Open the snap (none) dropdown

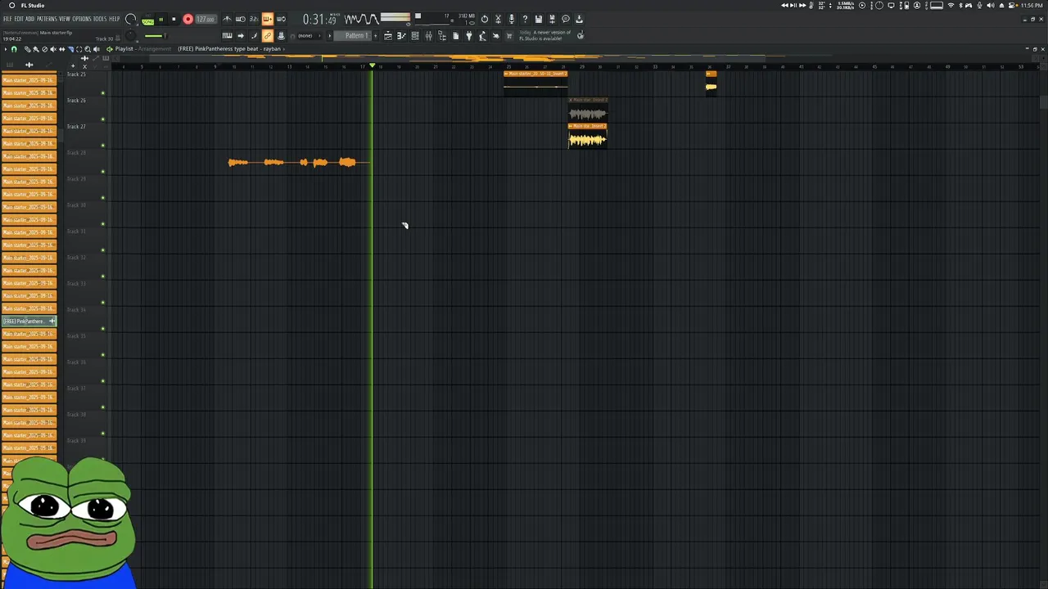tap(309, 36)
